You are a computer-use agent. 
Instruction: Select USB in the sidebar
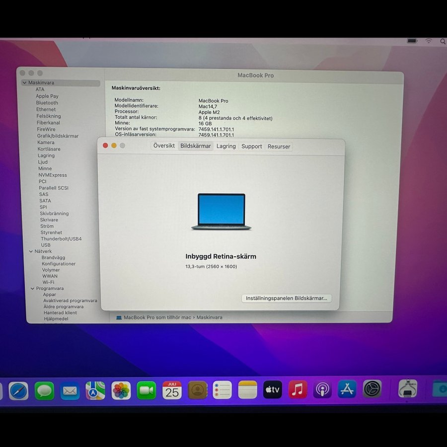click(46, 245)
